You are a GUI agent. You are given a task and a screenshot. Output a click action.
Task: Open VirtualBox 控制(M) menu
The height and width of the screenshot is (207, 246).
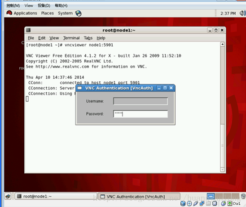(x=13, y=6)
